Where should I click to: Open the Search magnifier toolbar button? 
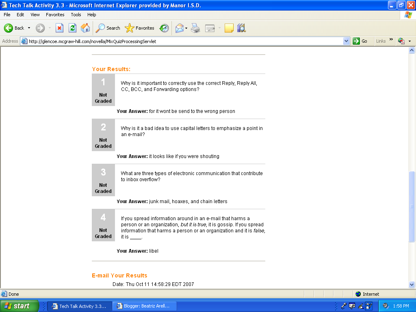108,28
